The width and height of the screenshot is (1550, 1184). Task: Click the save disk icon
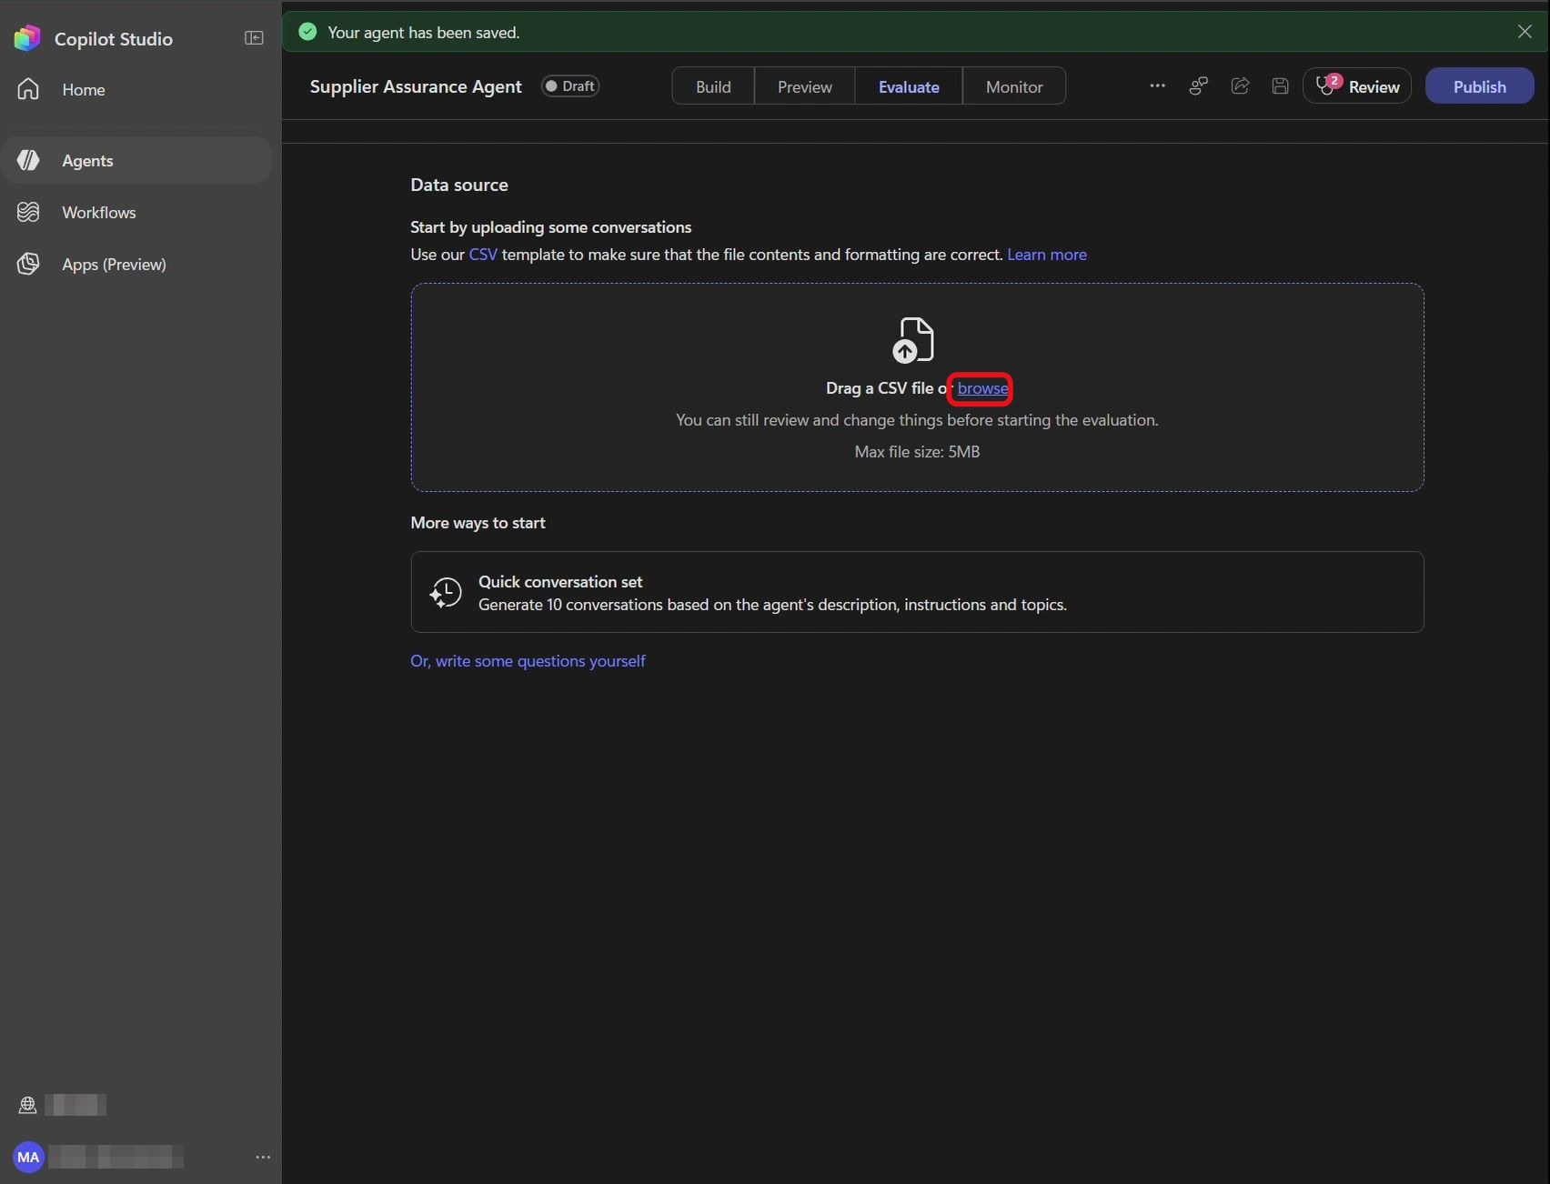click(x=1280, y=85)
